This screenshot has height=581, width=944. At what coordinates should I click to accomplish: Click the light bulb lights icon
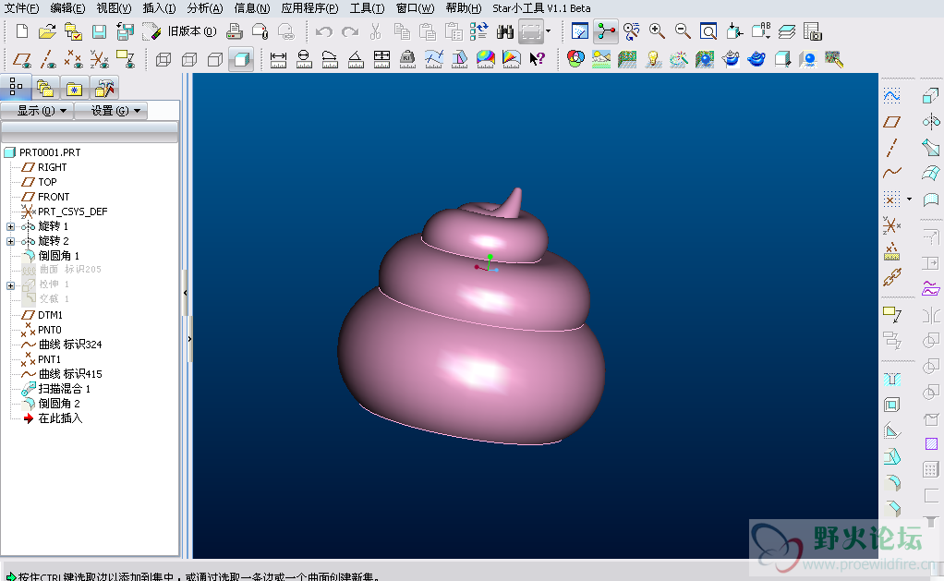pyautogui.click(x=653, y=59)
